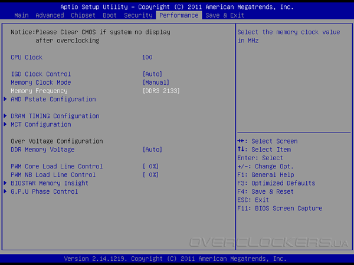This screenshot has width=354, height=265.
Task: Click the arrow beside MCT Configuration
Action: tap(5, 124)
